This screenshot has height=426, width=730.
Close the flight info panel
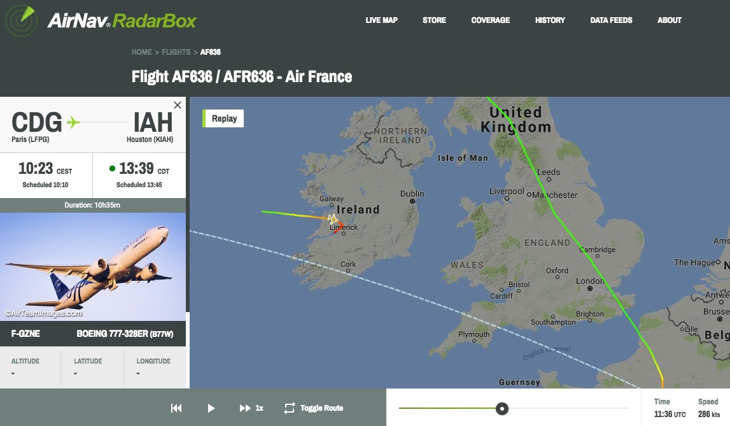[x=178, y=105]
